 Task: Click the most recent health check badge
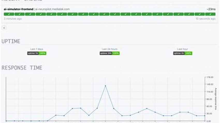click(x=210, y=14)
